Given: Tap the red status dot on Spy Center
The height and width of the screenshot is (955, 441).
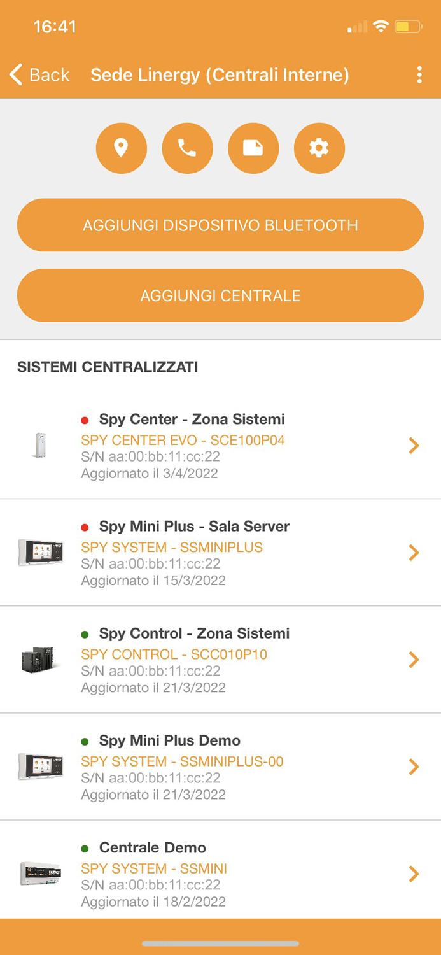Looking at the screenshot, I should [87, 419].
